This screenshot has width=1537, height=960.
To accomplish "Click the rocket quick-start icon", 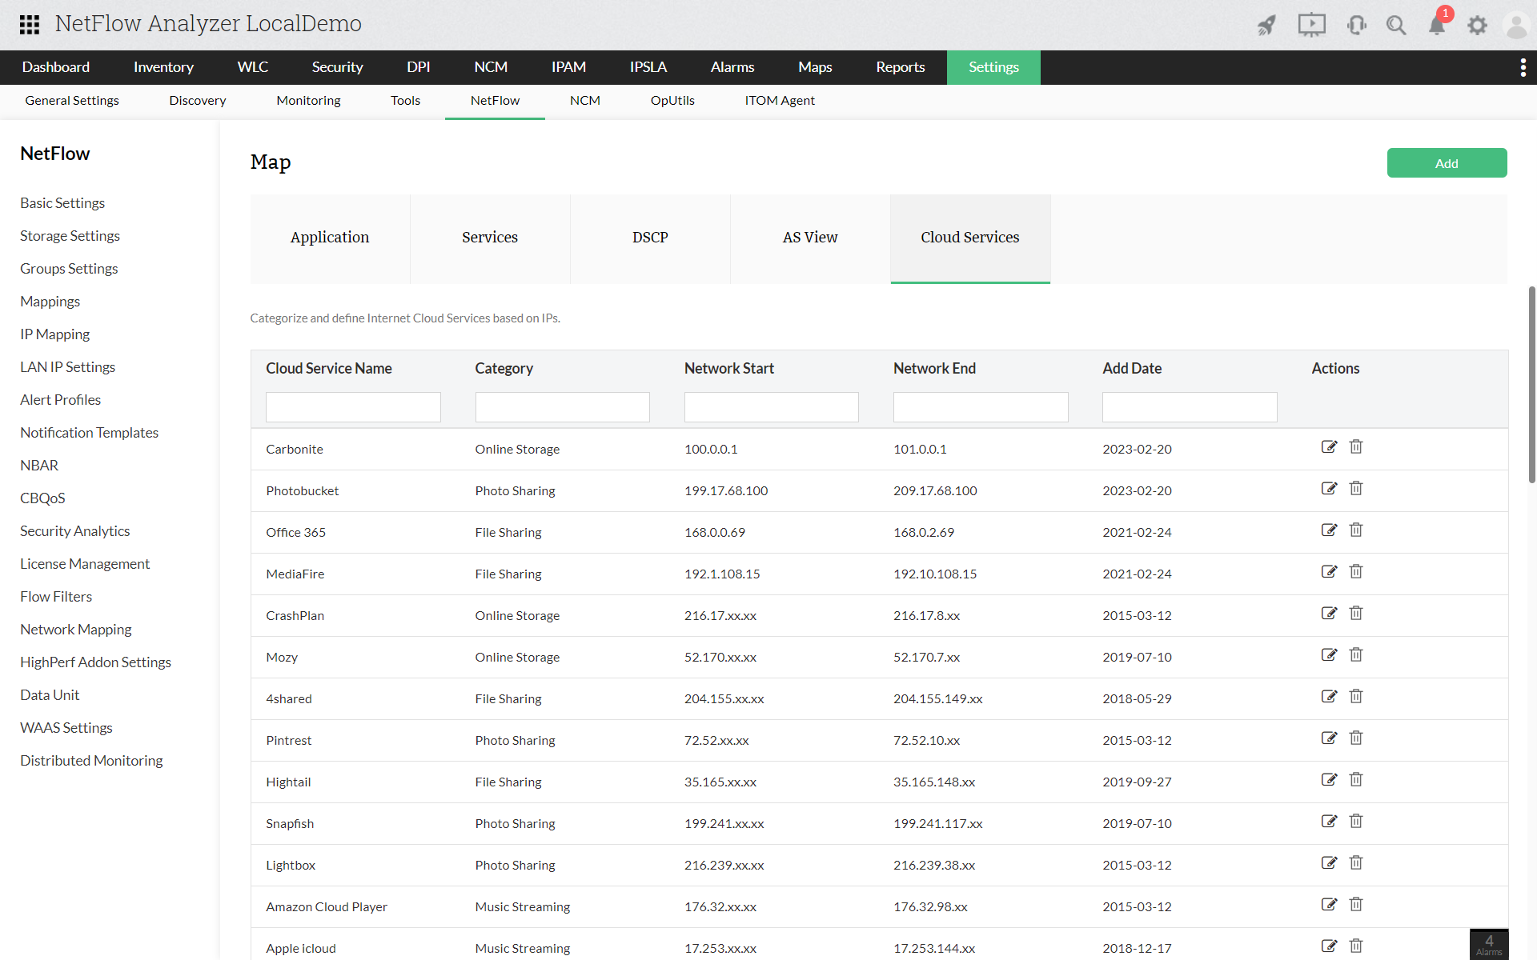I will tap(1266, 26).
